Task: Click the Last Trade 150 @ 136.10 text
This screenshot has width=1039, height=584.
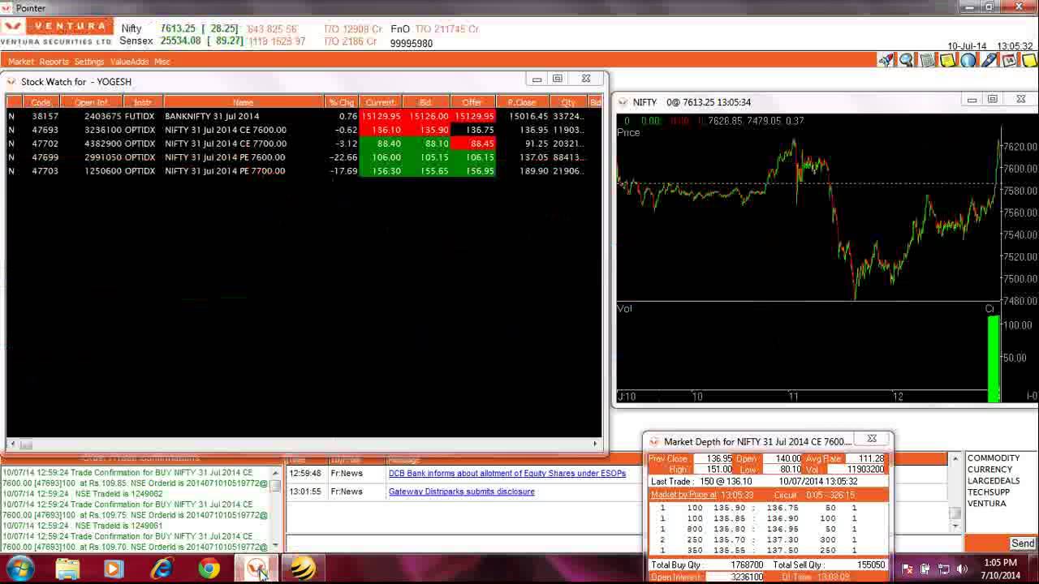Action: [701, 481]
